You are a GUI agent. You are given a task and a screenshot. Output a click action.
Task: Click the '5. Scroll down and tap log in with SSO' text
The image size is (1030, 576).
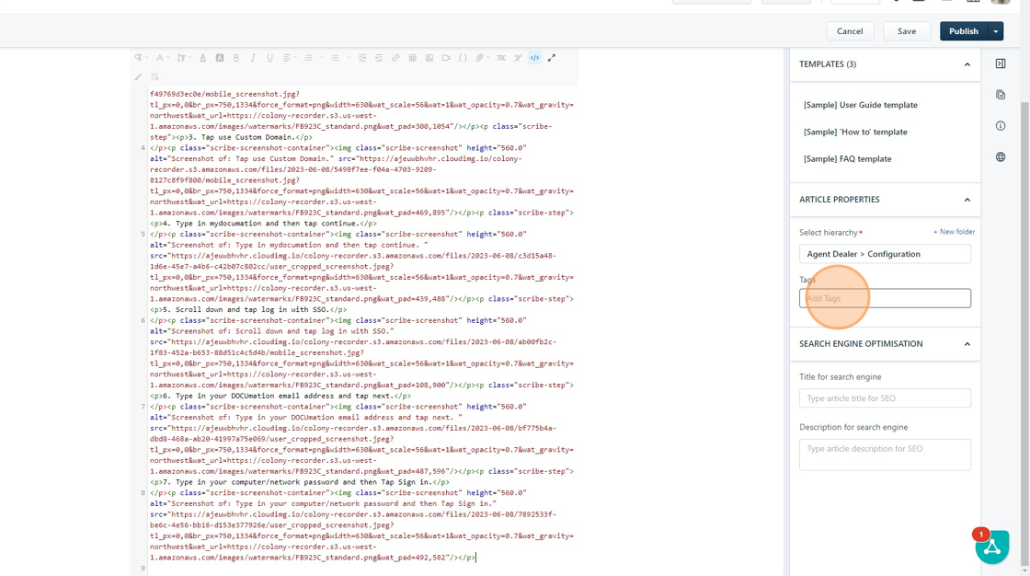[x=246, y=309]
